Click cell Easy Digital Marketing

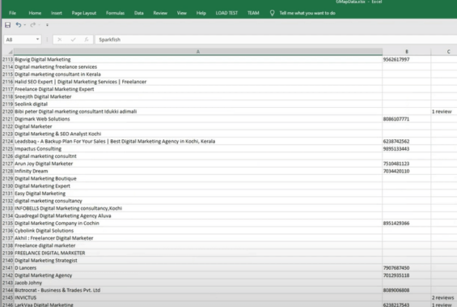pyautogui.click(x=198, y=193)
